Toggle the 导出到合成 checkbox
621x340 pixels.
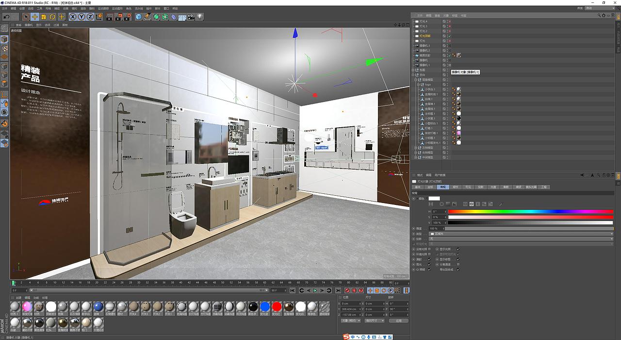[458, 270]
